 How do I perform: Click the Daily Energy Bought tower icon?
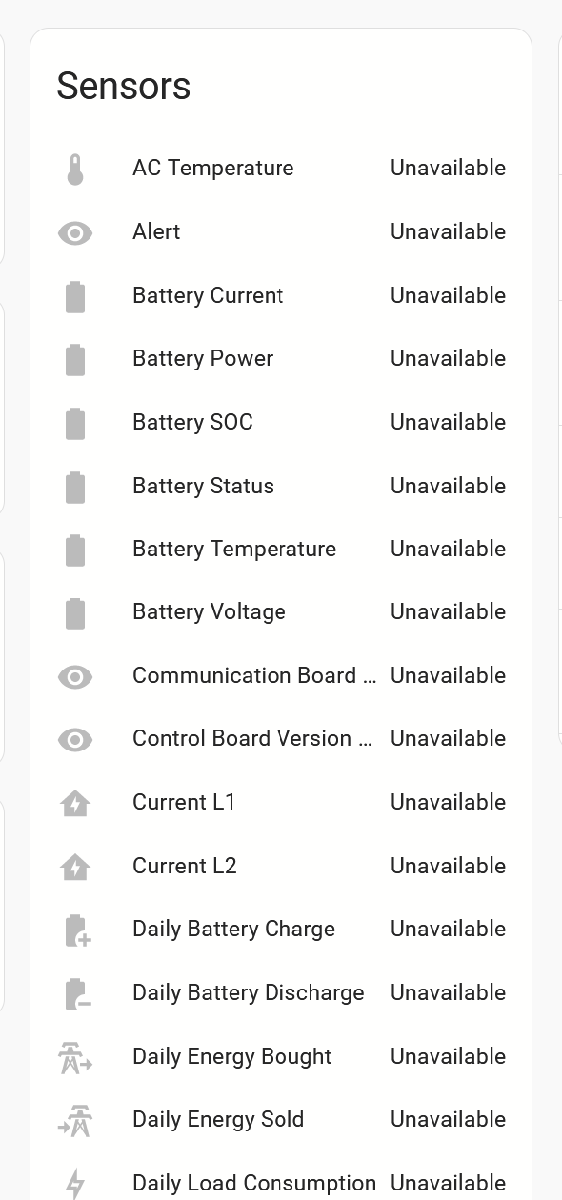(75, 1057)
